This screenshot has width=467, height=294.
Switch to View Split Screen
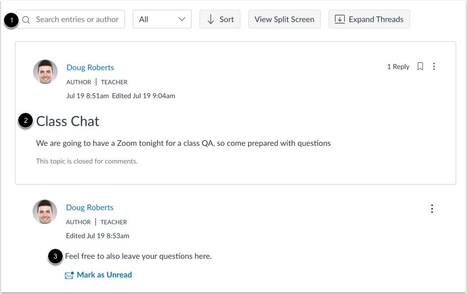coord(284,20)
